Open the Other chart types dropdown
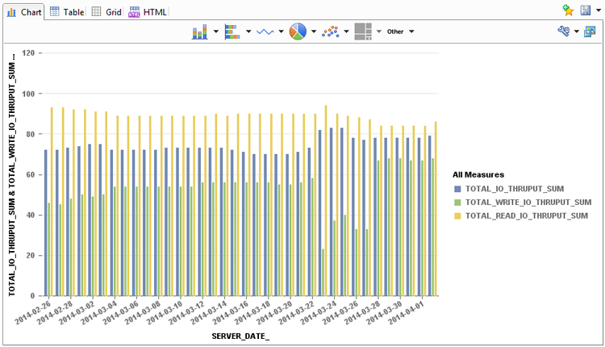This screenshot has height=347, width=605. click(400, 31)
